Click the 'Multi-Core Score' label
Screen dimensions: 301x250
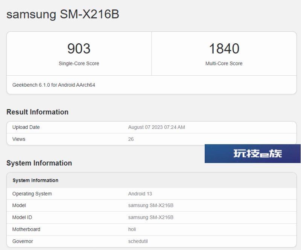click(x=224, y=63)
